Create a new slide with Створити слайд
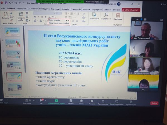 pos(21,16)
